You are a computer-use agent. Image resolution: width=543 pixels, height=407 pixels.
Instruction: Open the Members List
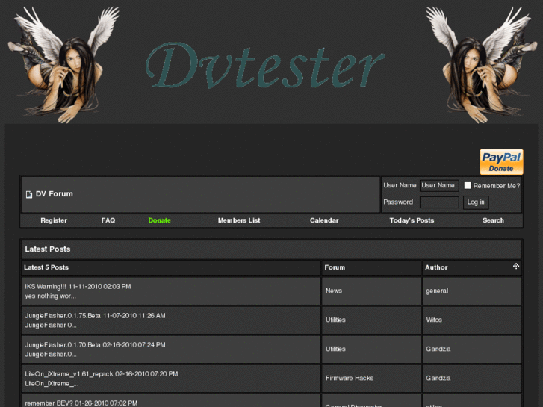point(239,220)
